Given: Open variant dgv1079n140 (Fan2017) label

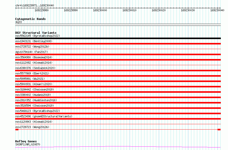Looking at the screenshot, I should tap(32, 52).
